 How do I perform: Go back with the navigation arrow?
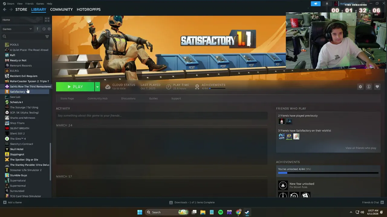click(5, 9)
